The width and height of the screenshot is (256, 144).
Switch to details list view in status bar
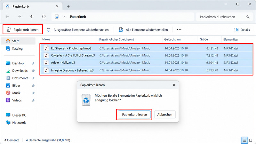point(244,140)
